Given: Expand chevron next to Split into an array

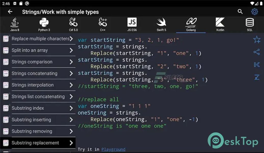Looking at the screenshot, I should point(71,50).
